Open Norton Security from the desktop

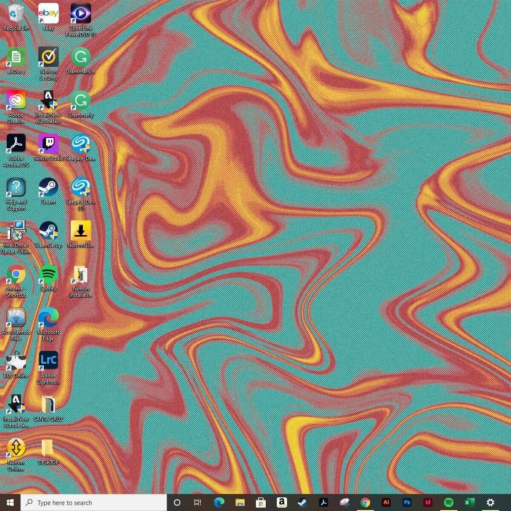coord(48,57)
